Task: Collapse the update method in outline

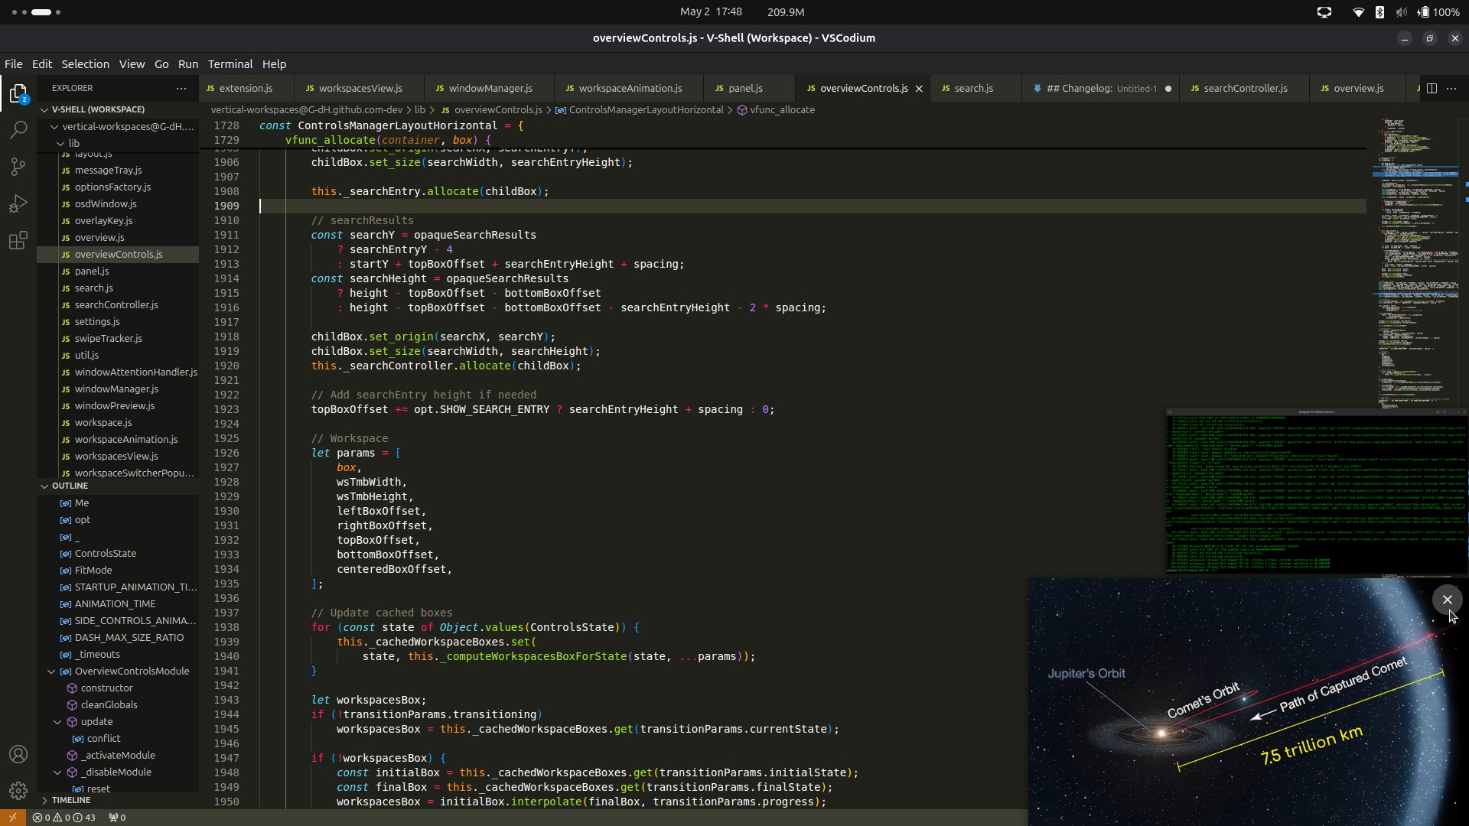Action: [x=57, y=722]
